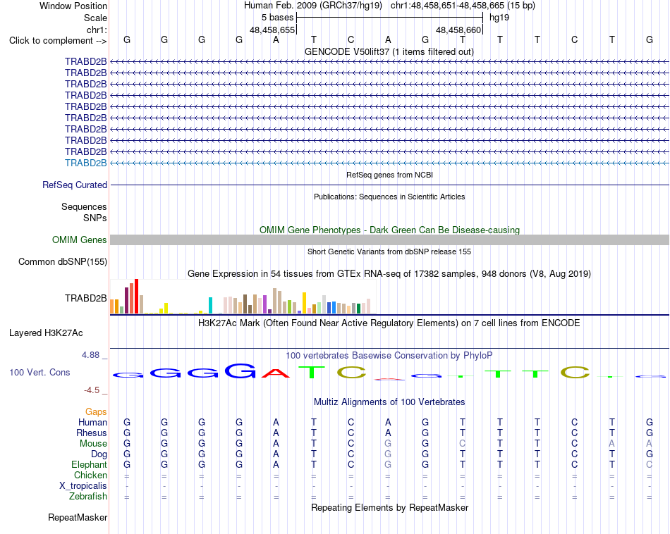Click the GENCODE V50lift37 track title

[x=389, y=51]
